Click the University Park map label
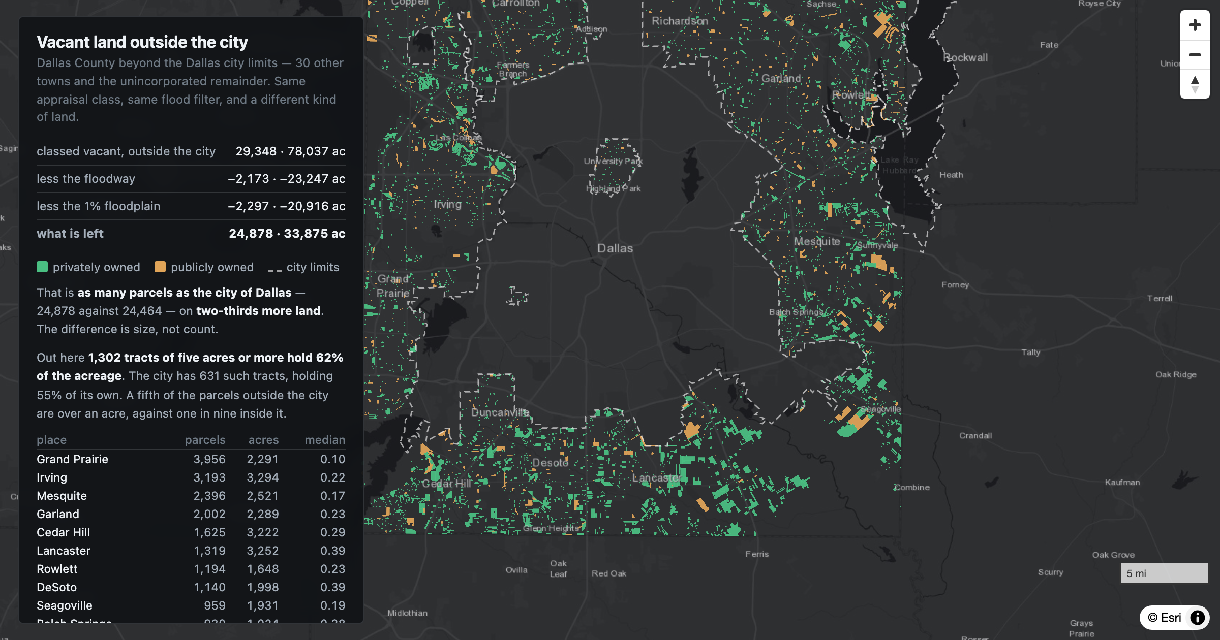 click(613, 161)
